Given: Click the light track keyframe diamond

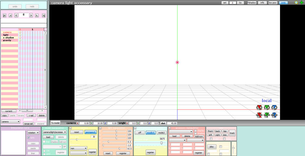Looking at the screenshot, I should (20, 35).
